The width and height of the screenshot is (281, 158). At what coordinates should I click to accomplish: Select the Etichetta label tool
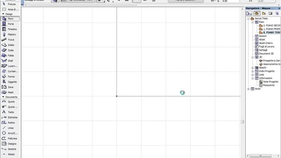coord(10,117)
